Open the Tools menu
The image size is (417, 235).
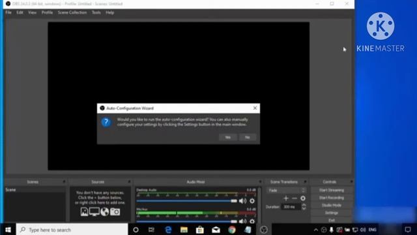coord(96,12)
